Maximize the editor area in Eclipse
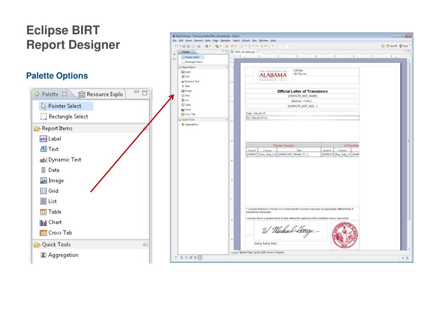 click(x=409, y=51)
